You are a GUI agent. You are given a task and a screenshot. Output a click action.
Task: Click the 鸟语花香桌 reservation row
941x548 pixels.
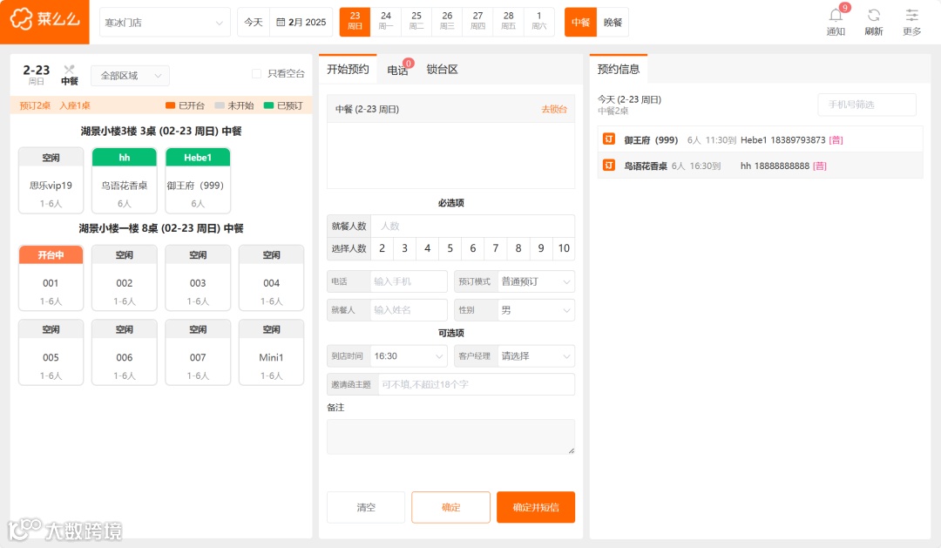pyautogui.click(x=761, y=165)
